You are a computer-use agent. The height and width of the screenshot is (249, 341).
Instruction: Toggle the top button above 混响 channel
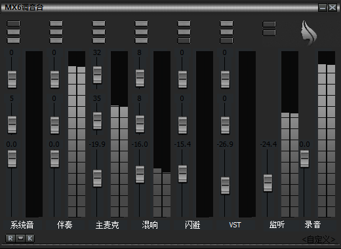[141, 24]
